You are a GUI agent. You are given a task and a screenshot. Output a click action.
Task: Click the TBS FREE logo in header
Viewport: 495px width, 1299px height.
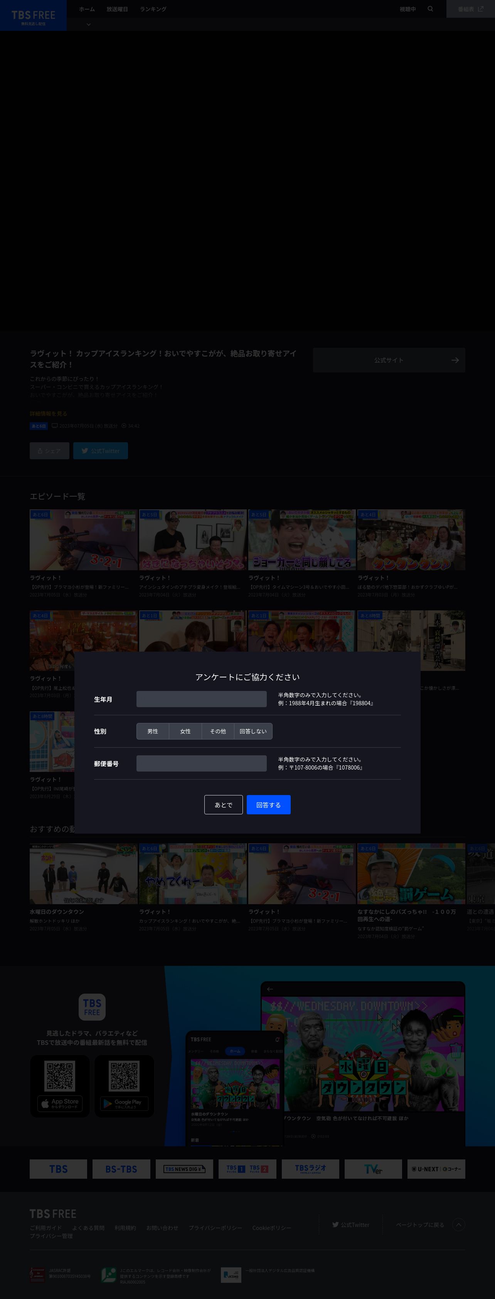pos(33,16)
